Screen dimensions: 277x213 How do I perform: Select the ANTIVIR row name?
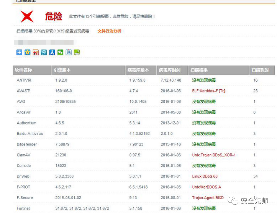(x=24, y=80)
